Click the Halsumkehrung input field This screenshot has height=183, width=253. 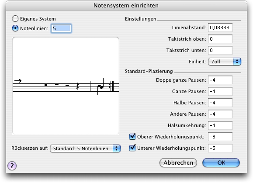[220, 125]
